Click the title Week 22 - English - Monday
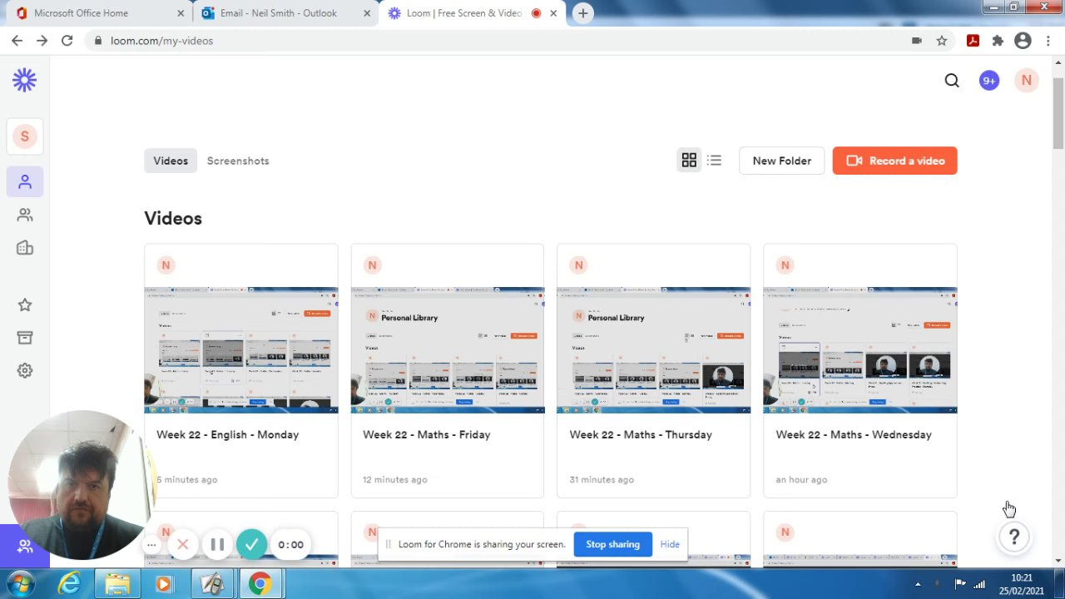The width and height of the screenshot is (1065, 599). click(x=227, y=434)
